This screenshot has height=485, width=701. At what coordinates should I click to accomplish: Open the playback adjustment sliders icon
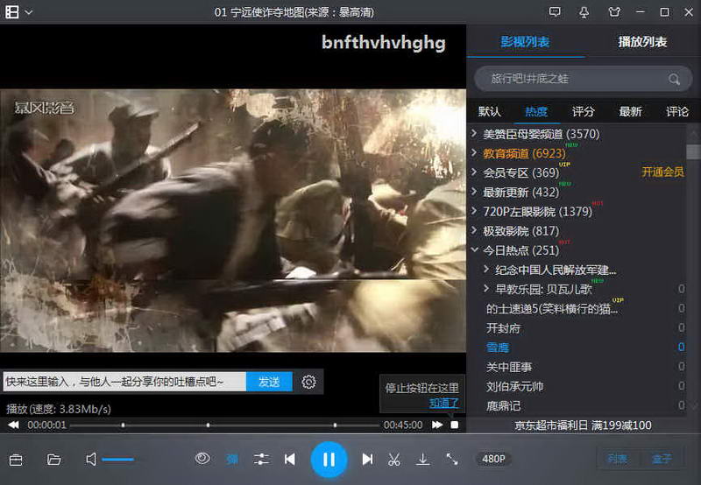261,459
